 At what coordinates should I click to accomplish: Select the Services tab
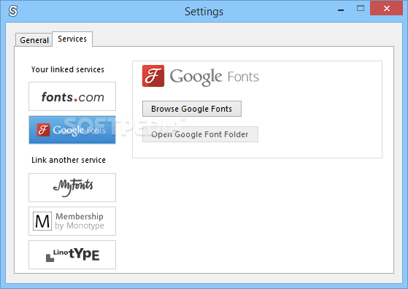click(72, 39)
